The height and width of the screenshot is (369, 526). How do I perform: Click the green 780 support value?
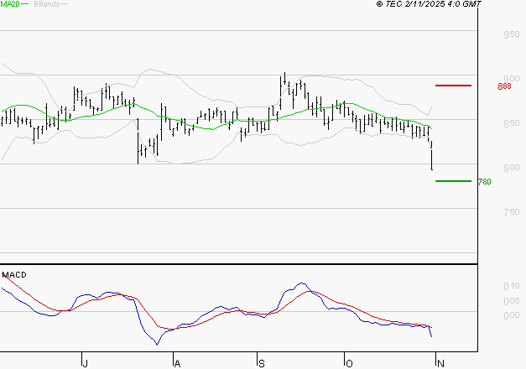click(x=484, y=182)
